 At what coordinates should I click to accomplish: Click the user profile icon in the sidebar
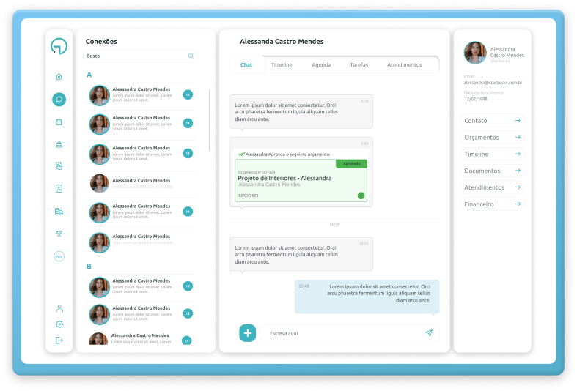point(59,308)
